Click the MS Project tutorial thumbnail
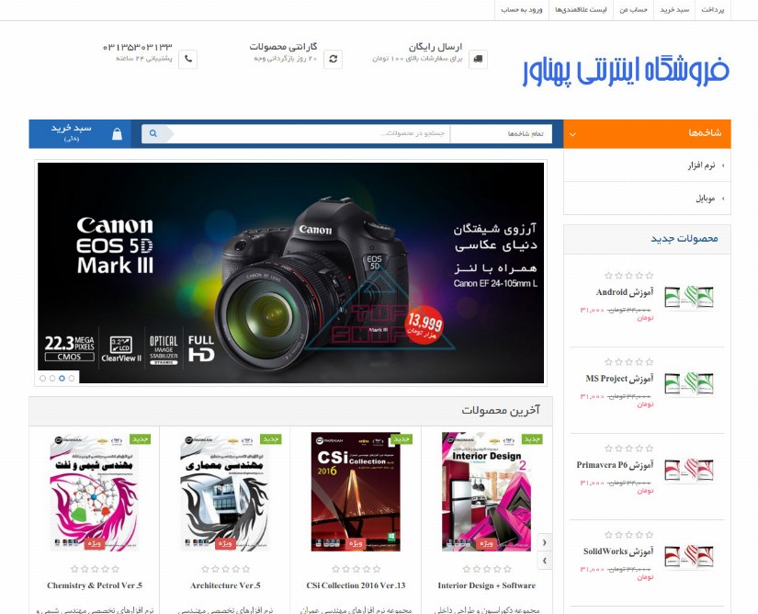758x614 pixels. point(689,382)
